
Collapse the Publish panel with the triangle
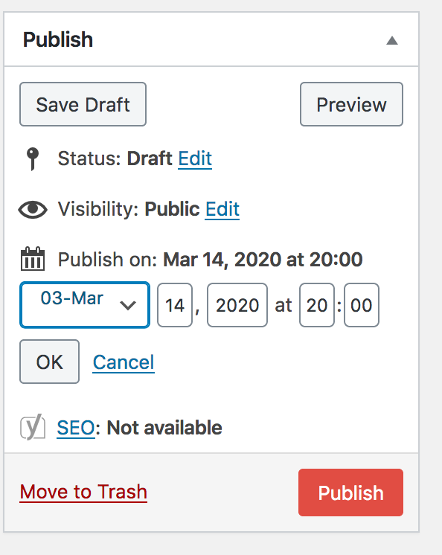click(391, 41)
